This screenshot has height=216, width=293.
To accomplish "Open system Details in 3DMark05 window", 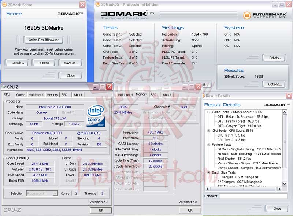I will coord(275,58).
